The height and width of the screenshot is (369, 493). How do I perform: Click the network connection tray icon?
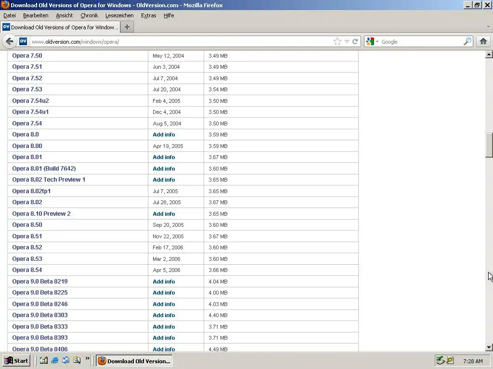[x=441, y=360]
